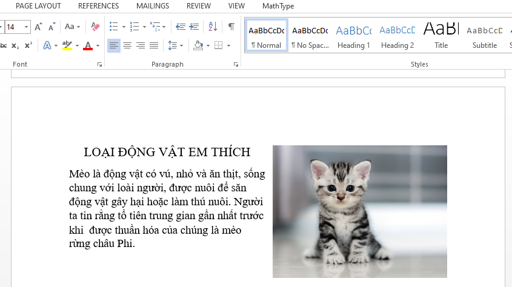The image size is (512, 287).
Task: Toggle justify text alignment
Action: (x=154, y=45)
